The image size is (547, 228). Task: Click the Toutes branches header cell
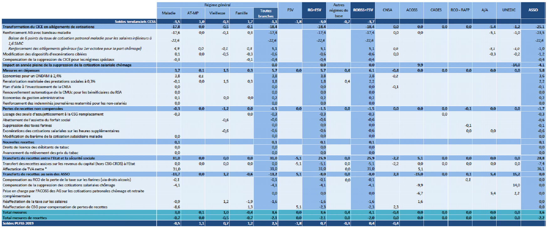[266, 13]
